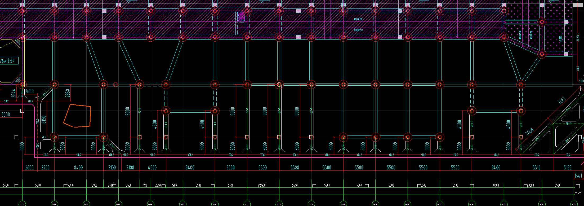Click grid axis bubble 2-35
The height and width of the screenshot is (206, 584).
coord(503,204)
